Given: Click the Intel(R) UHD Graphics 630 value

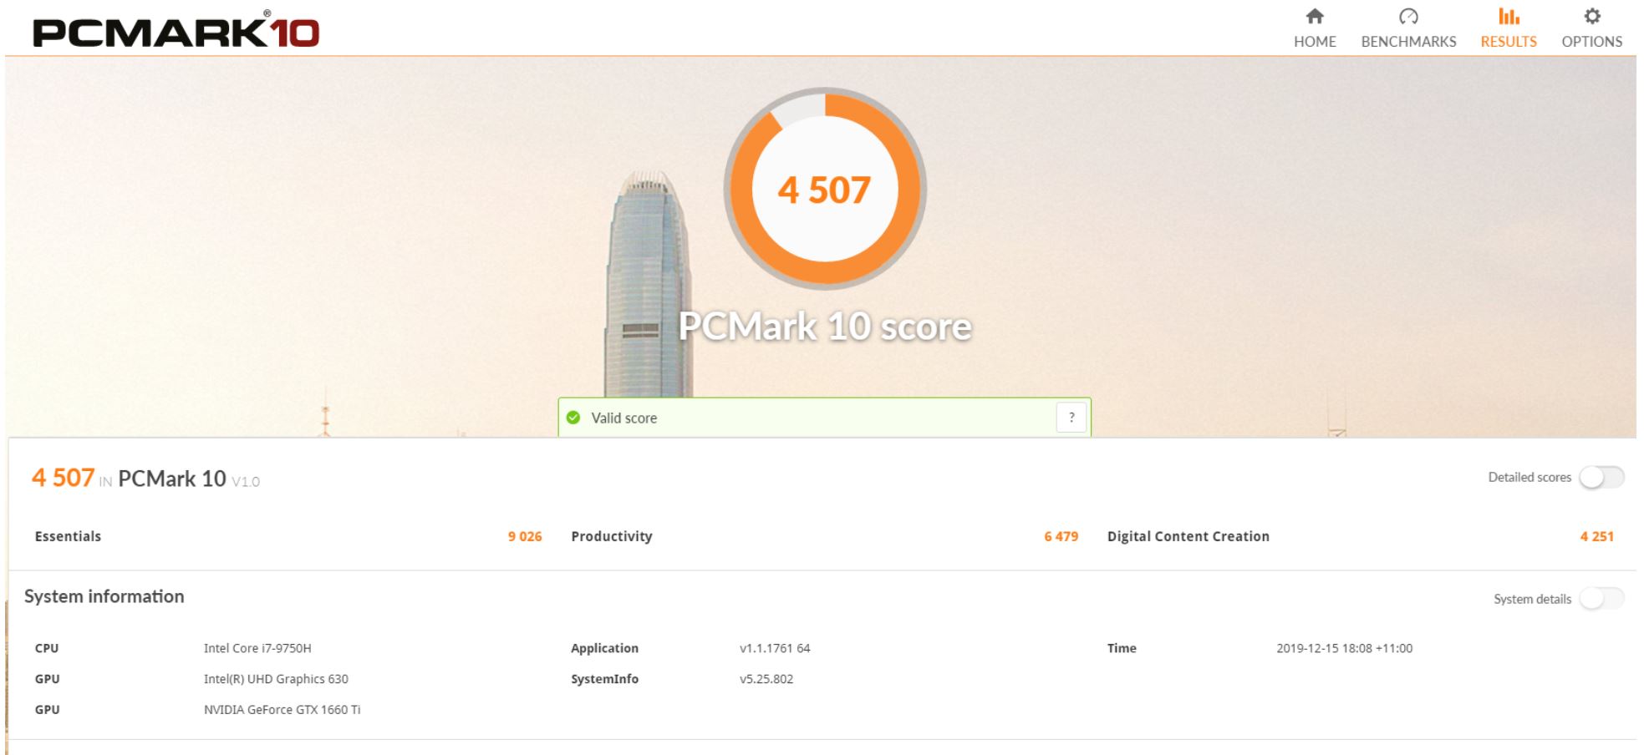Looking at the screenshot, I should point(276,679).
